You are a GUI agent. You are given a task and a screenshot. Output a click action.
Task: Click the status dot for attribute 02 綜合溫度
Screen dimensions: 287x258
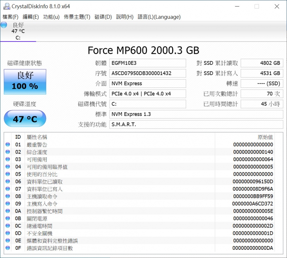8,152
